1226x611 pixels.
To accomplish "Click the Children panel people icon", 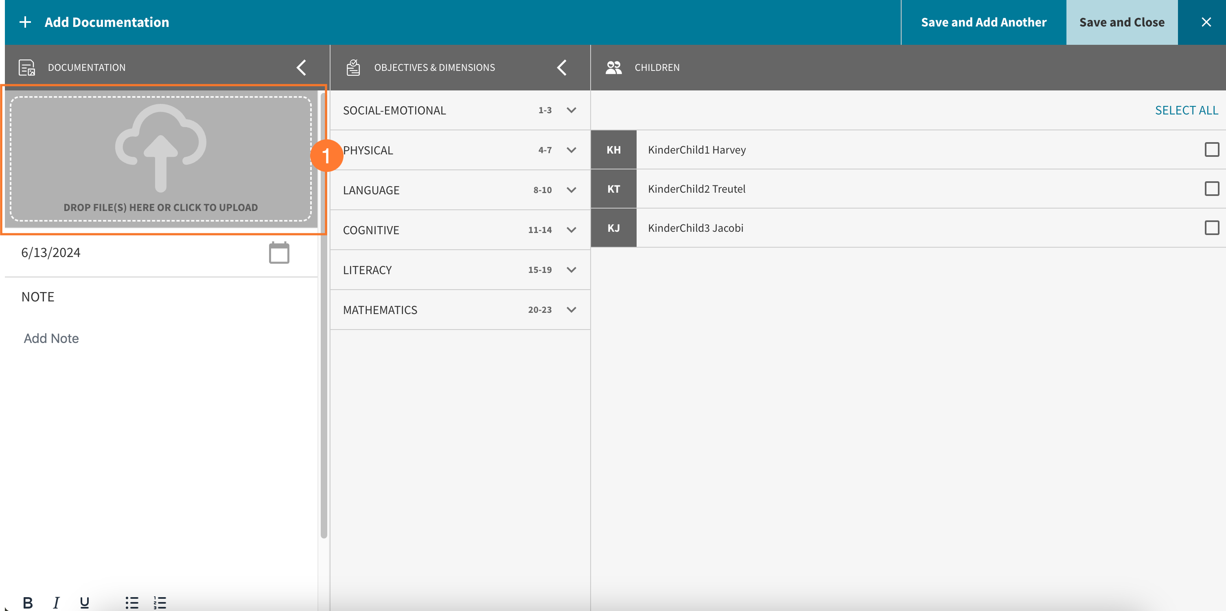I will point(613,67).
